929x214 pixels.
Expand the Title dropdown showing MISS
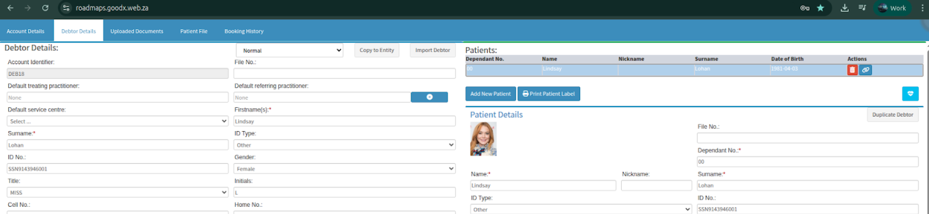pos(118,192)
